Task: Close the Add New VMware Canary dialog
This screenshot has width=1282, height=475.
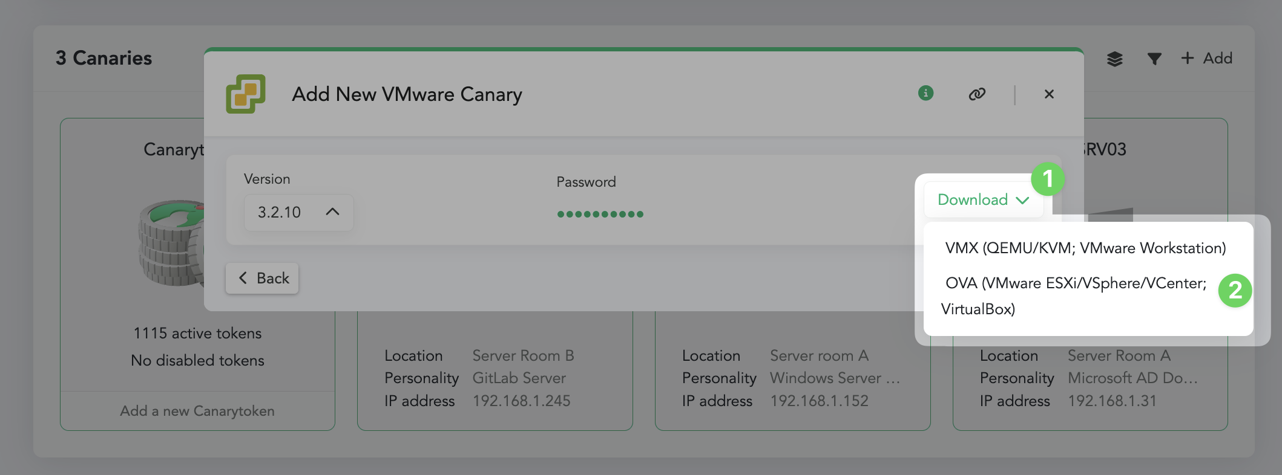Action: pos(1049,94)
